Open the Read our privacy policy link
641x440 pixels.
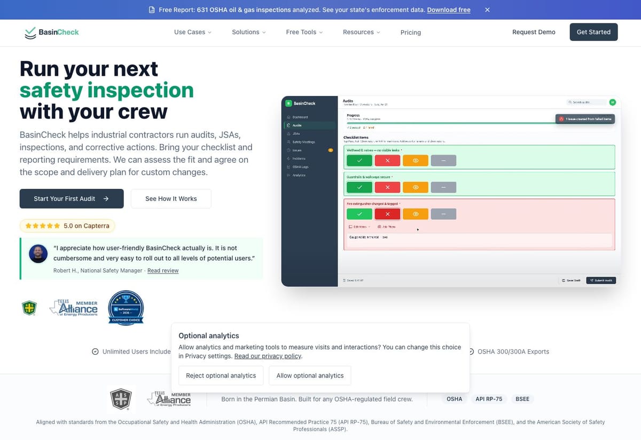pos(268,356)
